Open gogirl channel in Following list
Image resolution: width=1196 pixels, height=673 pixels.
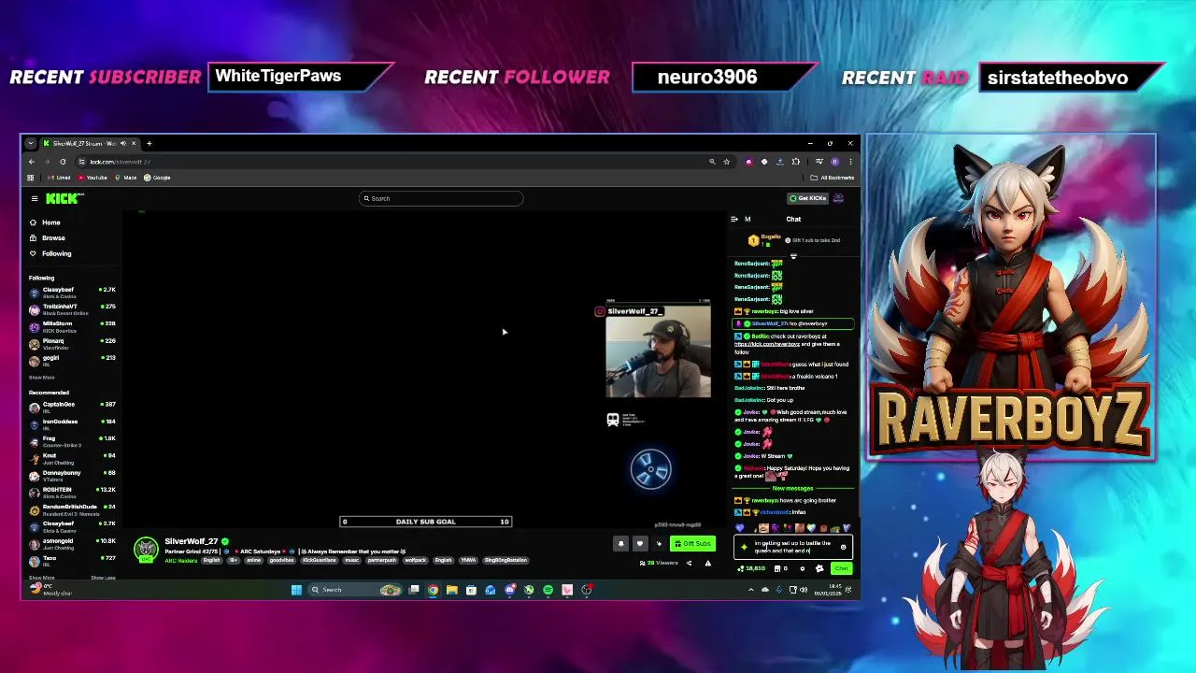click(x=73, y=360)
